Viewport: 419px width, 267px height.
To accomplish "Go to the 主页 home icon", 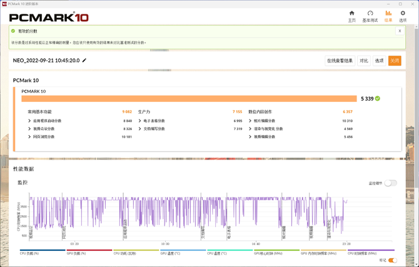I will tap(351, 13).
